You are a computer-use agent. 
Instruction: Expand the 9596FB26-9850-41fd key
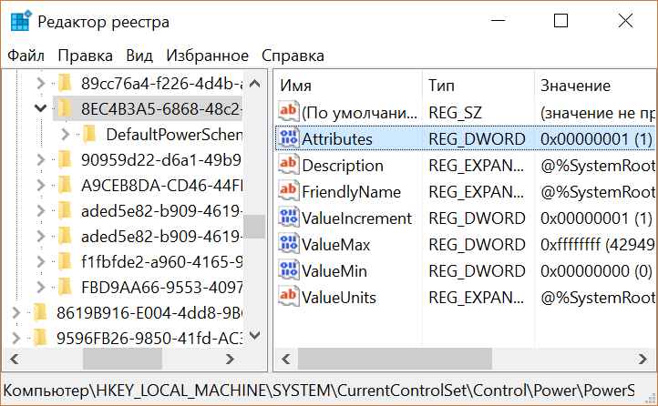pos(15,338)
